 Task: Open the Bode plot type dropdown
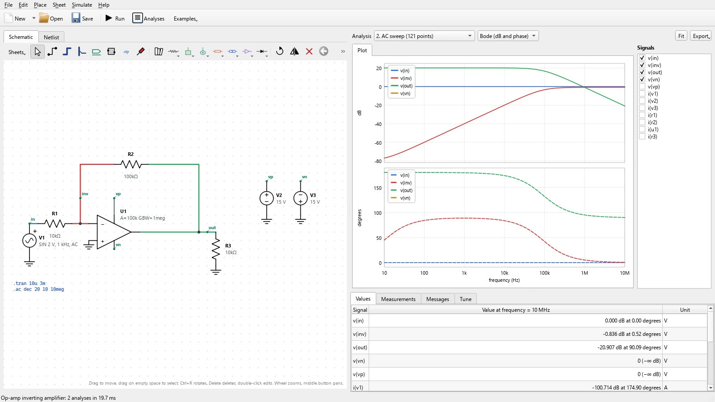(508, 36)
